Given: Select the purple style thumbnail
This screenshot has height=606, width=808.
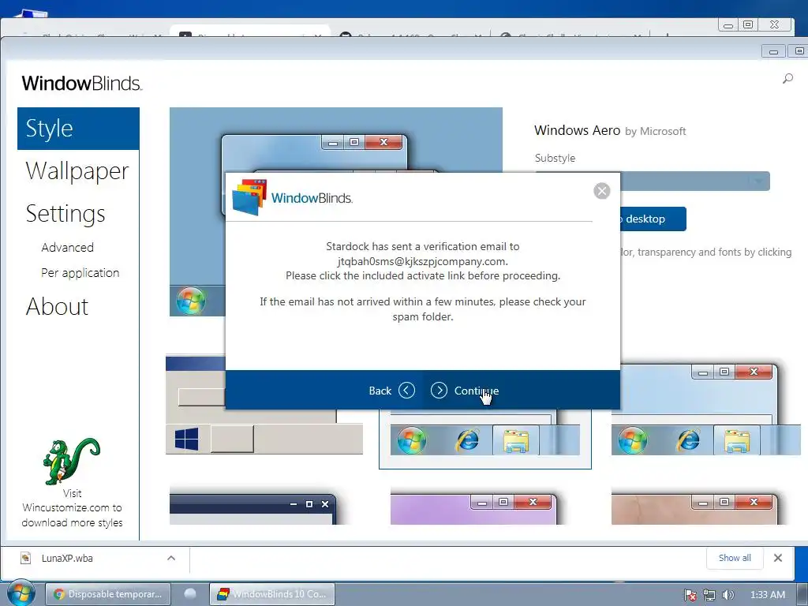Looking at the screenshot, I should [x=473, y=509].
